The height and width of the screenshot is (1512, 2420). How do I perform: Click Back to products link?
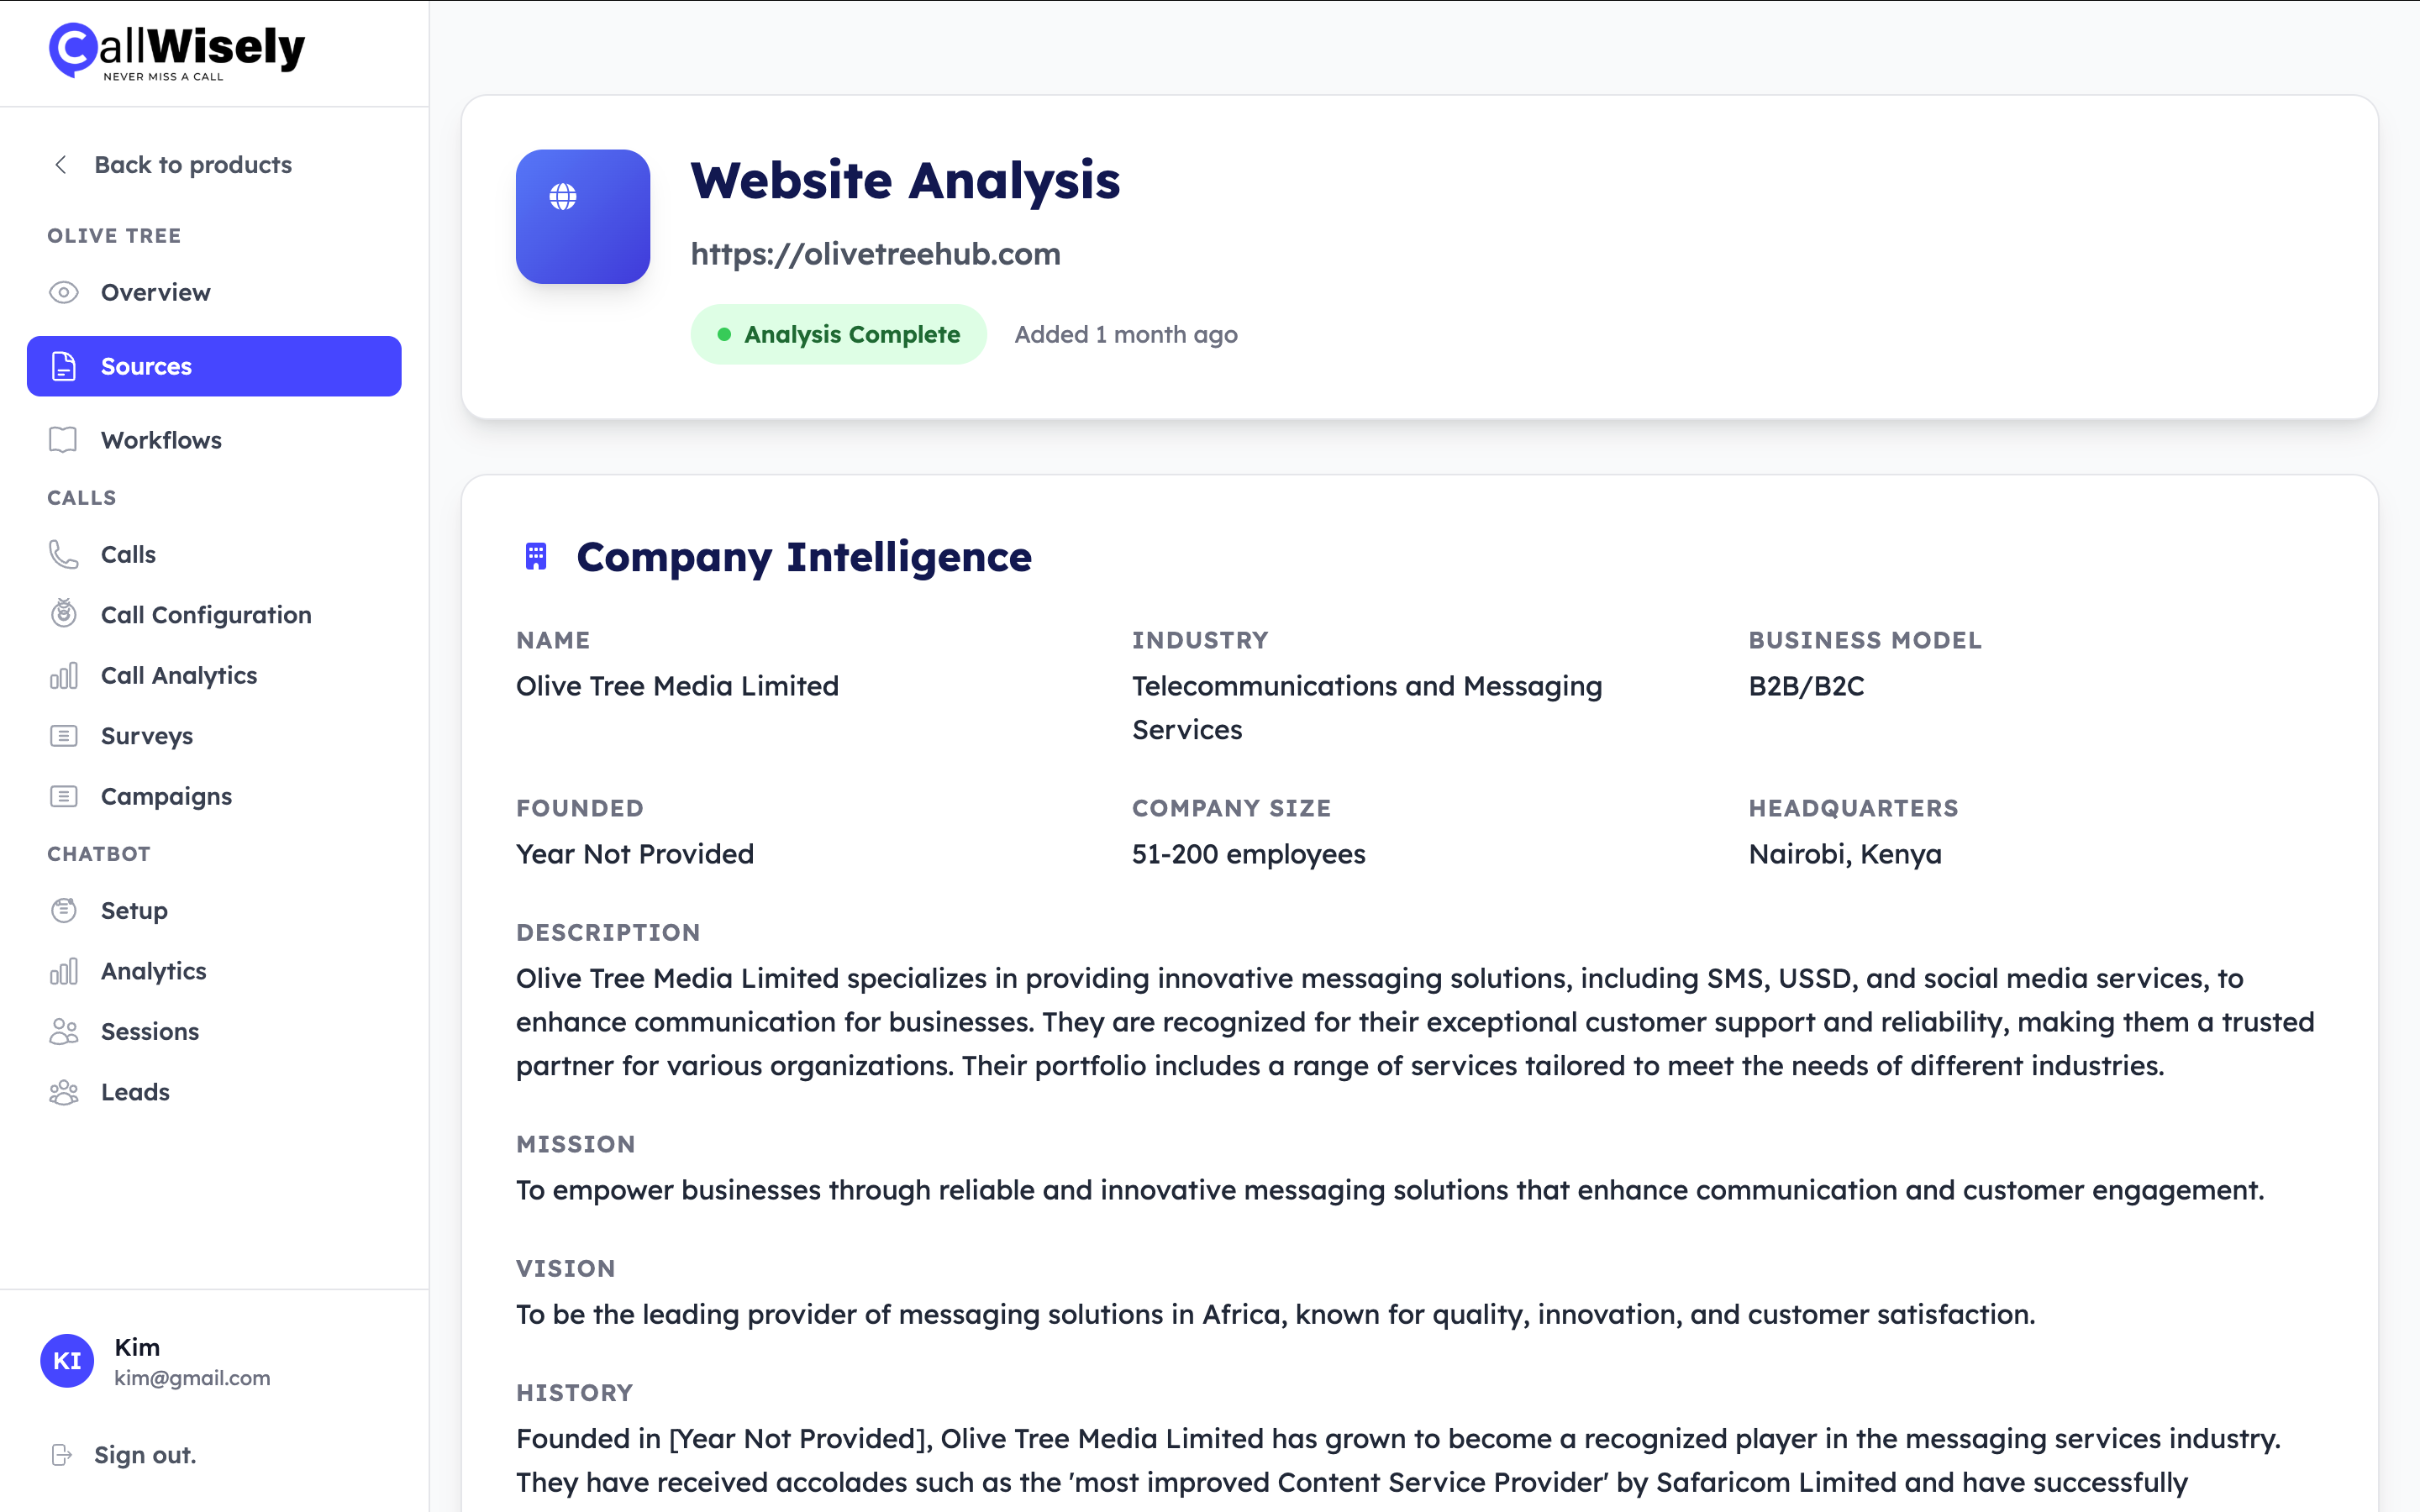pos(192,165)
